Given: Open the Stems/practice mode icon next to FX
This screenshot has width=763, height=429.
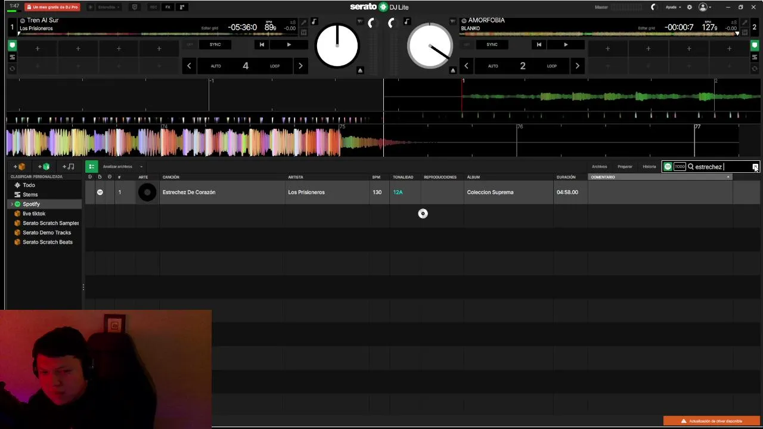Looking at the screenshot, I should pos(182,7).
